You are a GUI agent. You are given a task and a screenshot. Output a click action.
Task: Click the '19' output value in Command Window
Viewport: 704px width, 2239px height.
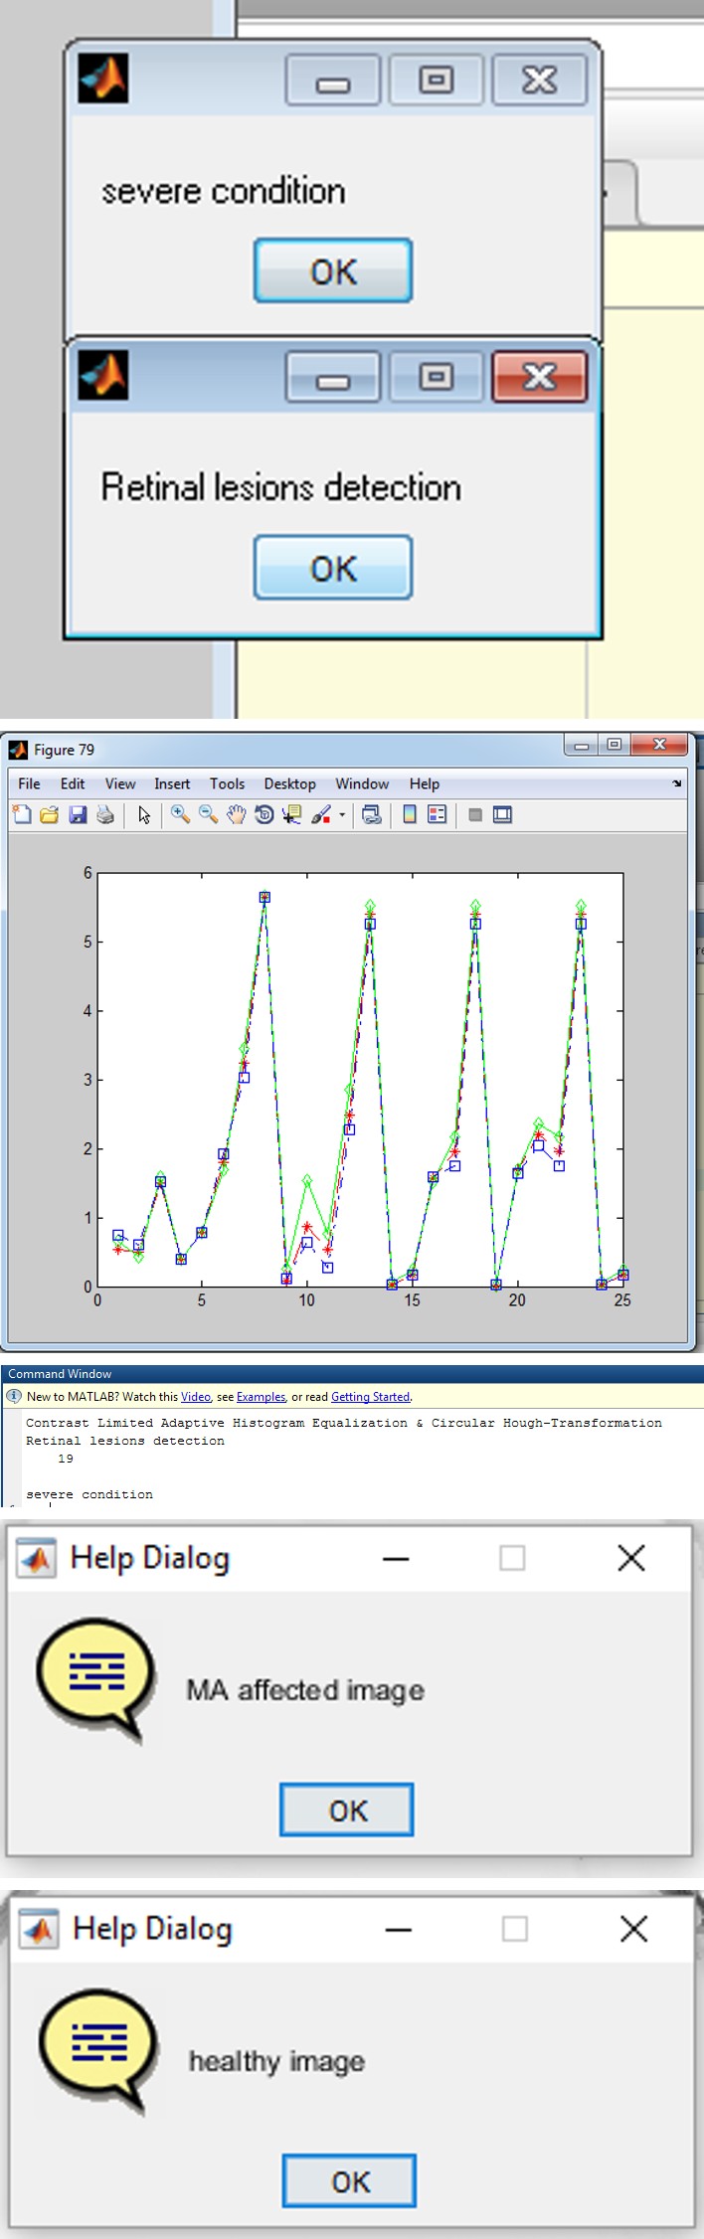(x=66, y=1459)
